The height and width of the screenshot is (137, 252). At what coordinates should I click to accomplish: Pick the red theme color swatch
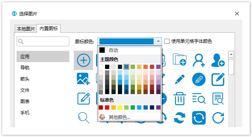[152, 67]
